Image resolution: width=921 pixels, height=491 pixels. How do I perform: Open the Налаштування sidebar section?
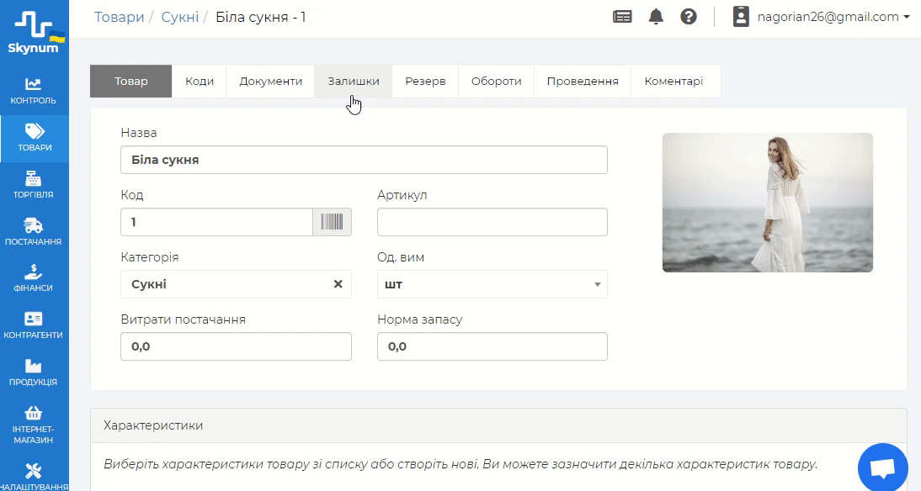point(34,477)
